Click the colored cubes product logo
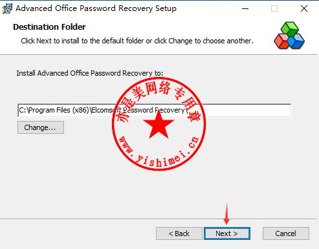 click(289, 36)
